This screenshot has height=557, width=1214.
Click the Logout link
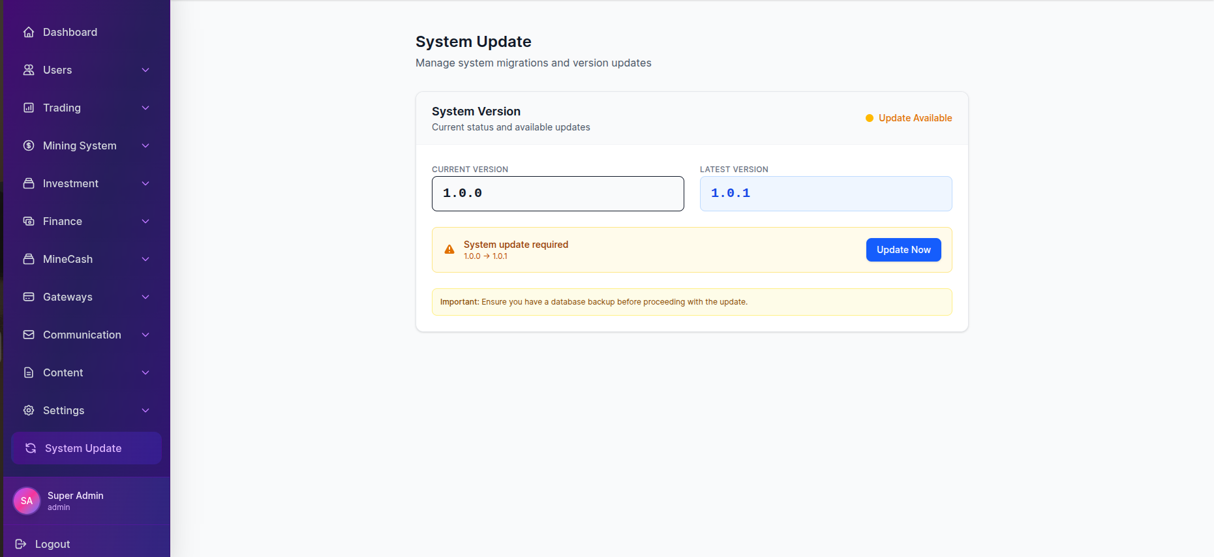(x=52, y=544)
